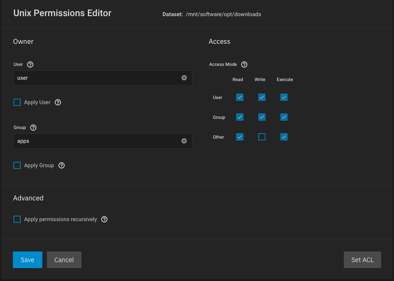Clear the User field with X icon
The width and height of the screenshot is (394, 281).
pyautogui.click(x=184, y=78)
